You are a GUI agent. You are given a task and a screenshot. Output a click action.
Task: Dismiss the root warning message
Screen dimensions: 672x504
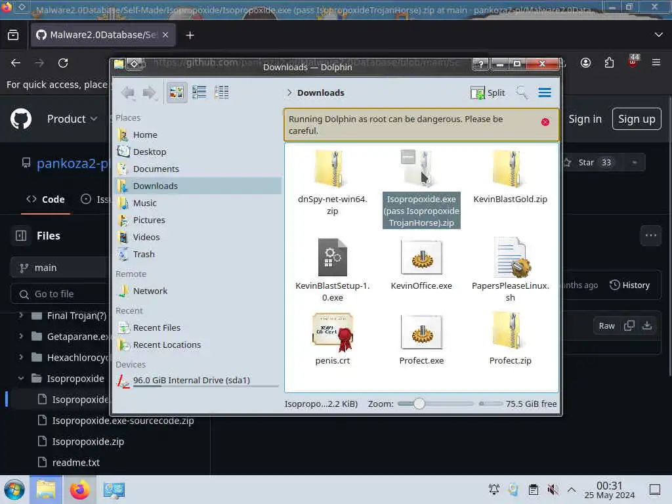tap(545, 122)
